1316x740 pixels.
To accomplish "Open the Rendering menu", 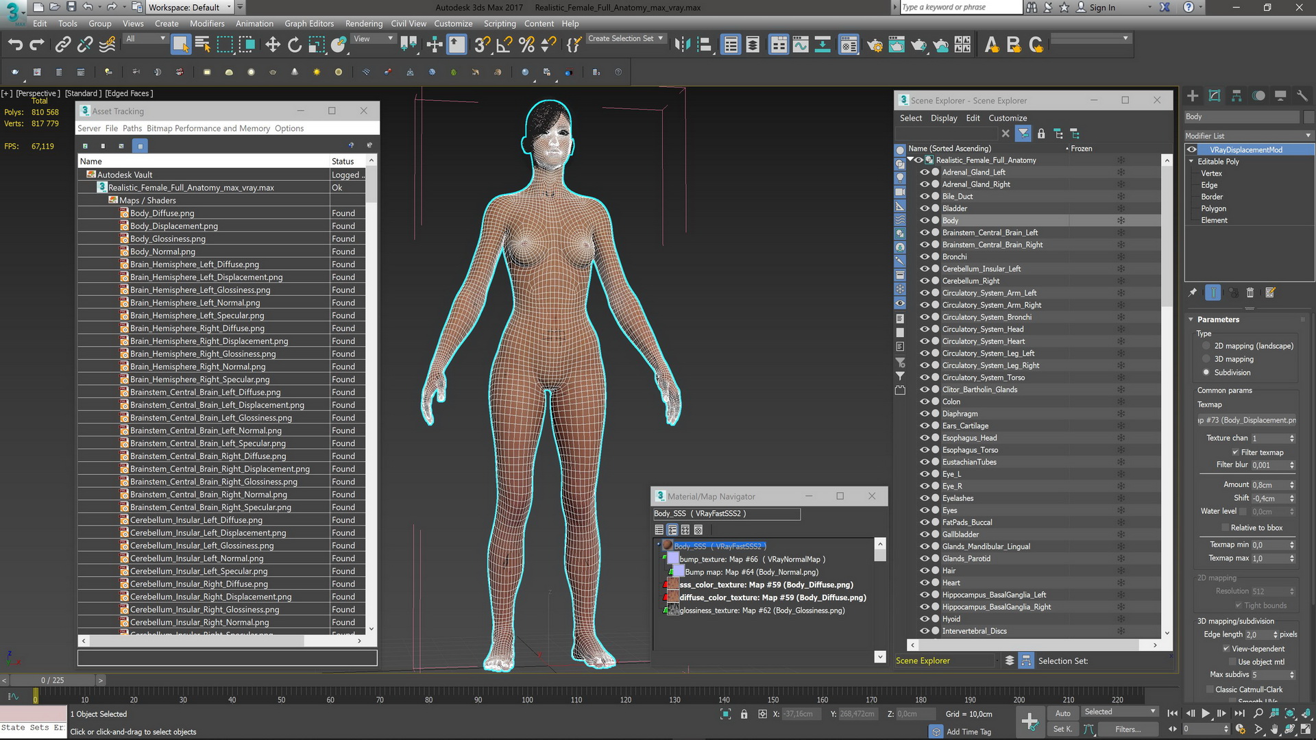I will (x=364, y=23).
